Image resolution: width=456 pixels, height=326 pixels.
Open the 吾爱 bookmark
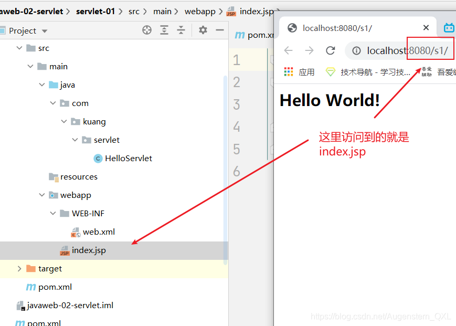pos(439,72)
